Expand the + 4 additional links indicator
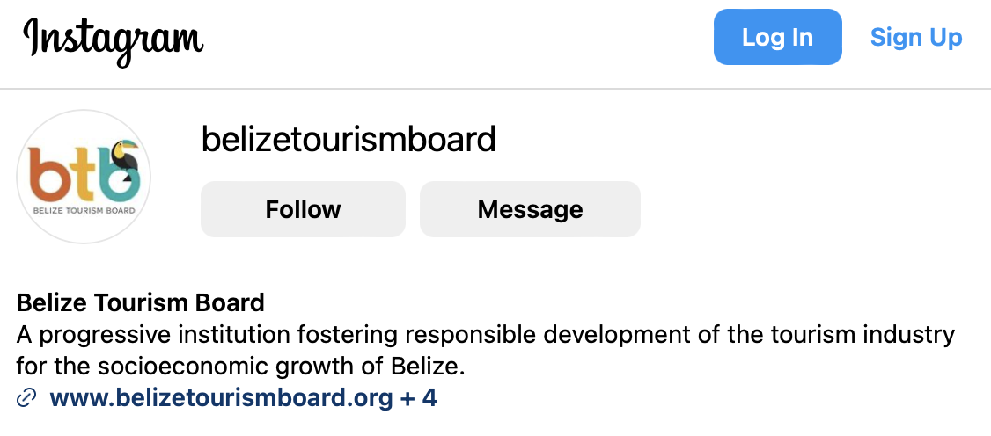 click(x=420, y=398)
